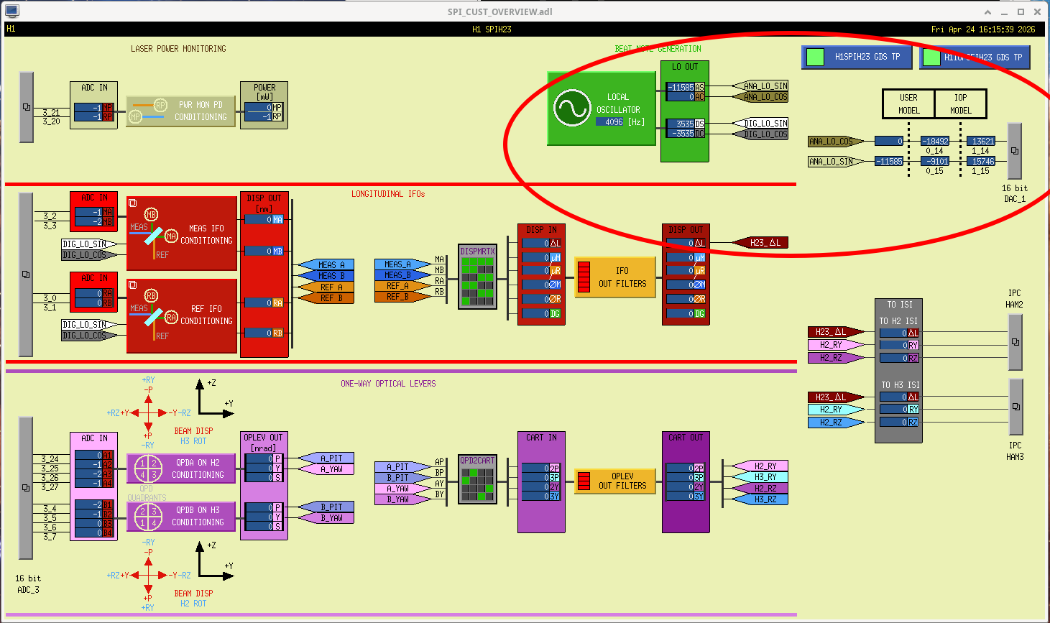The width and height of the screenshot is (1050, 623).
Task: Open the IOP MODEL box
Action: (961, 104)
